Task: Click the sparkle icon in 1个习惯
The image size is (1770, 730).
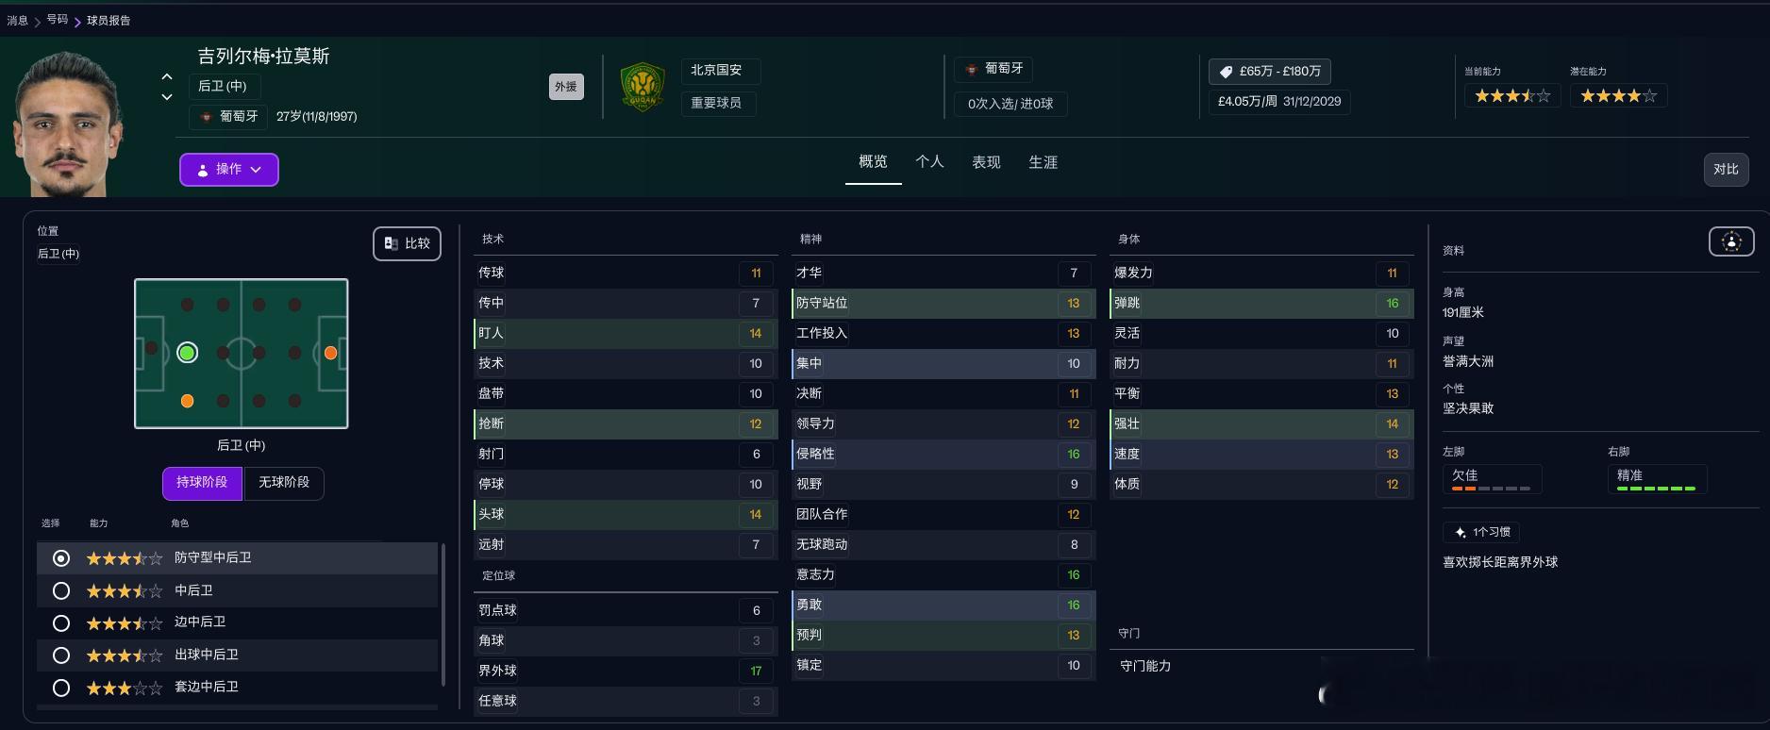Action: 1460,532
